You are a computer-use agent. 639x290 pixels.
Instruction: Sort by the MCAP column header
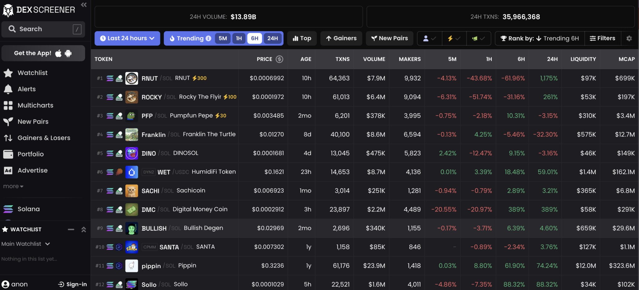(x=627, y=59)
